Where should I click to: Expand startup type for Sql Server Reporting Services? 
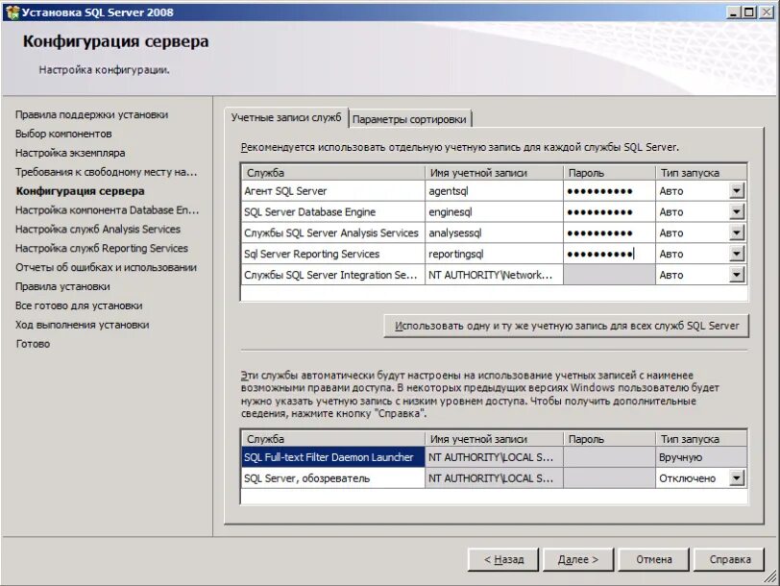736,254
